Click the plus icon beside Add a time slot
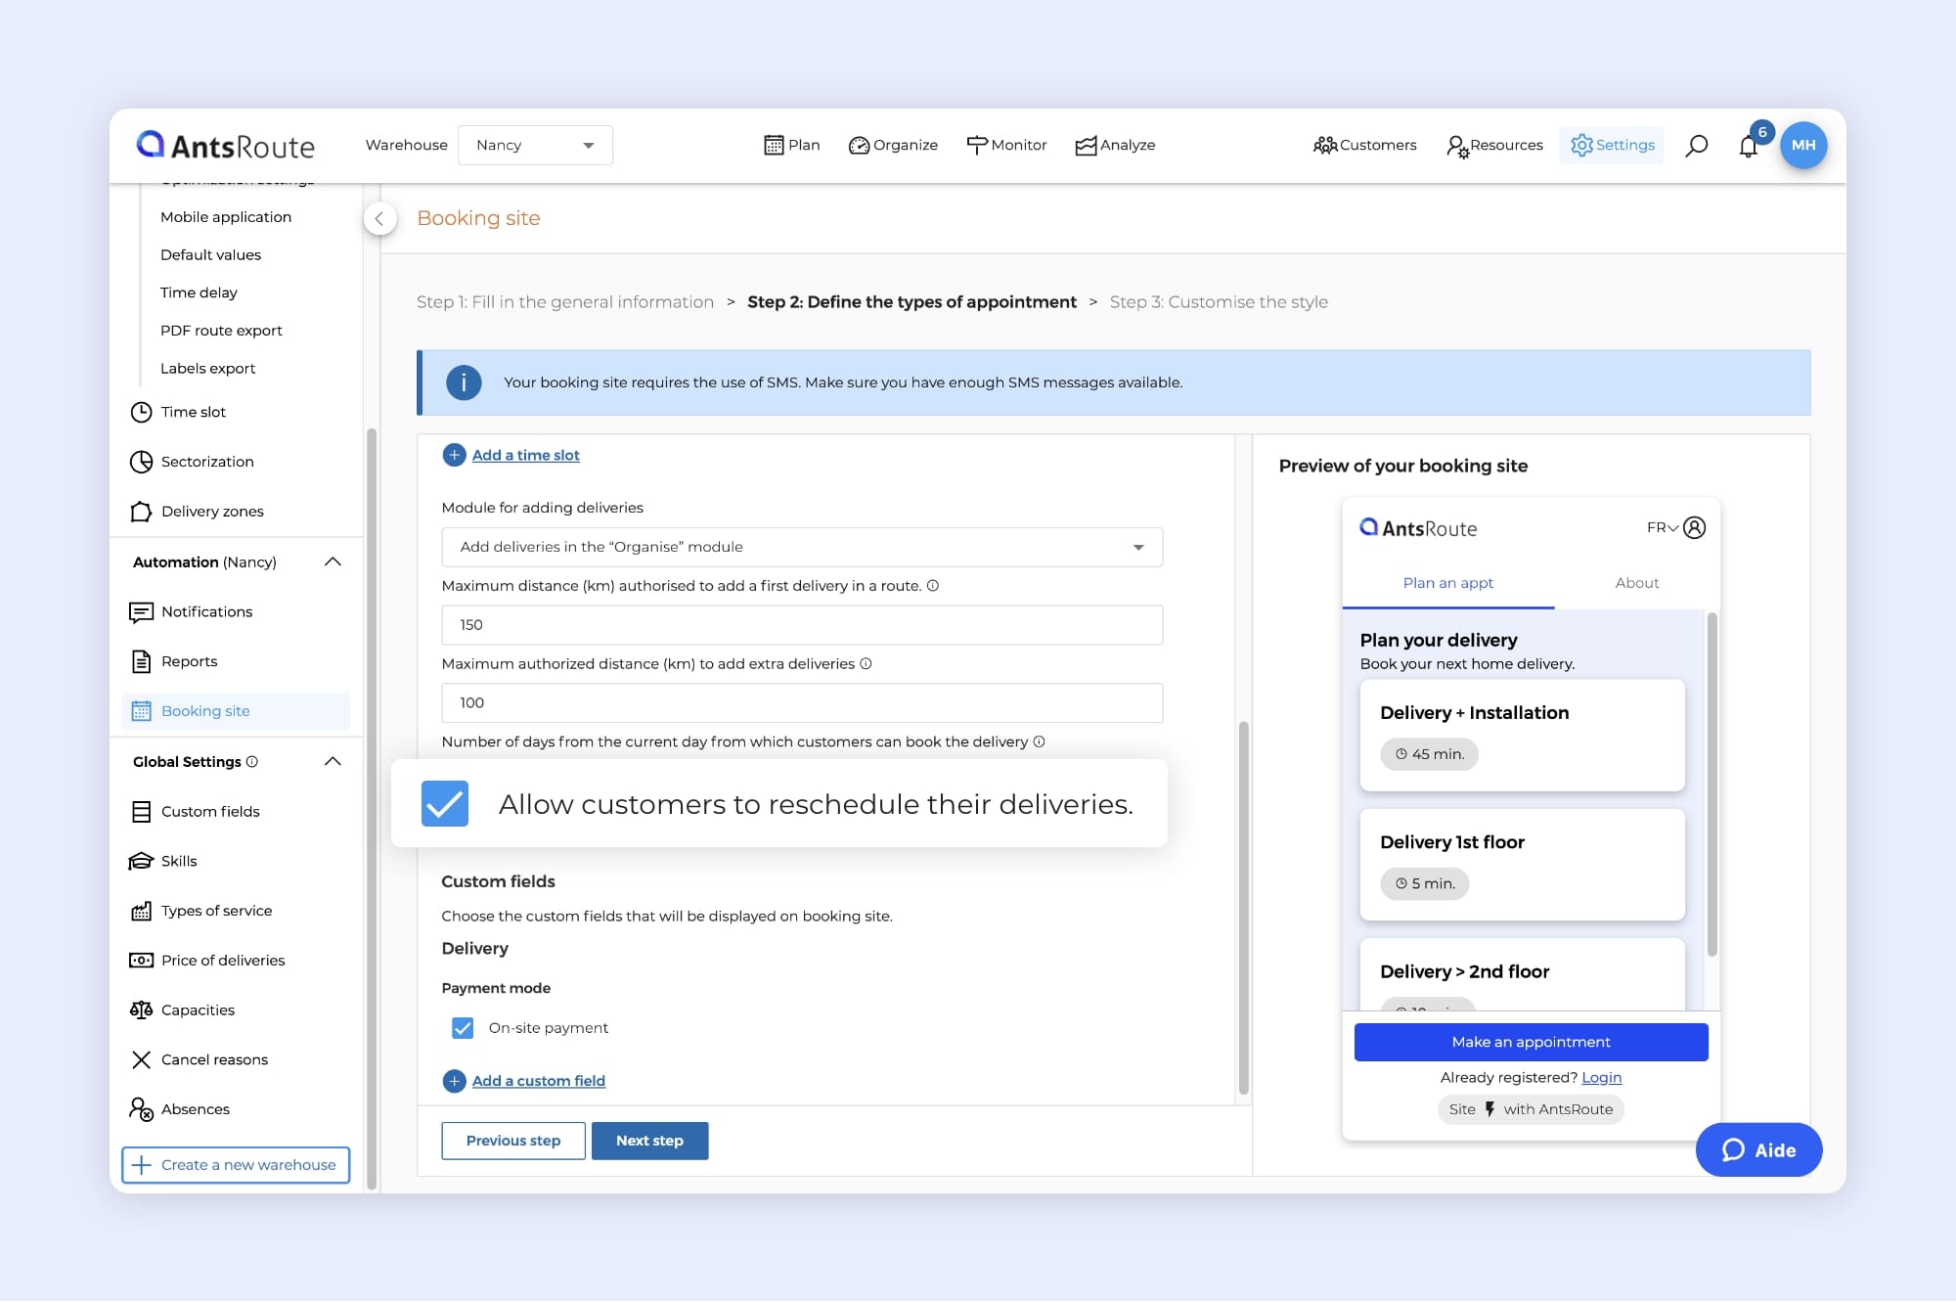Viewport: 1956px width, 1302px height. pyautogui.click(x=454, y=455)
